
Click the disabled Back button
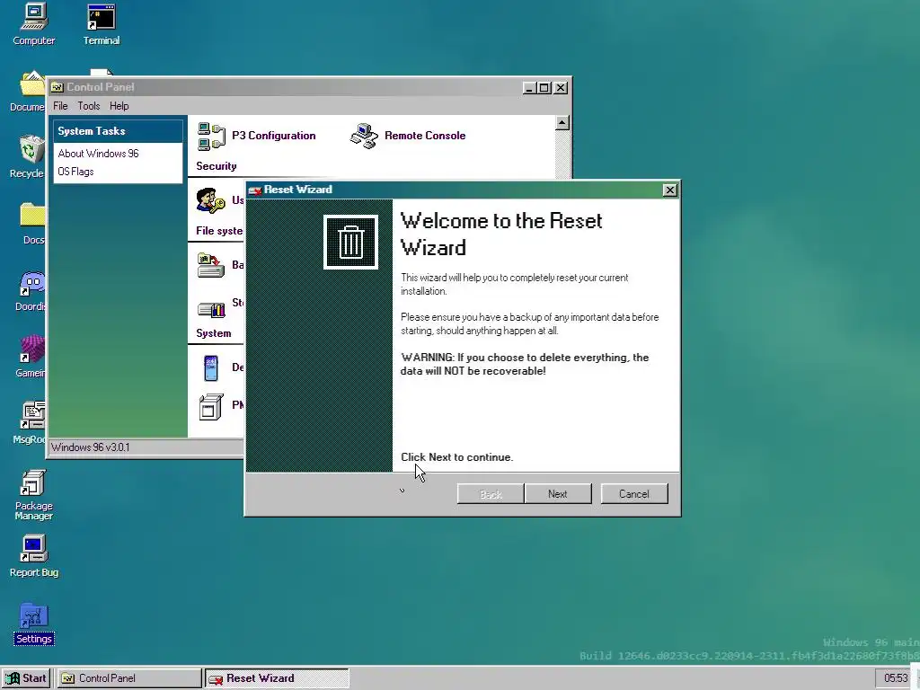pos(491,494)
